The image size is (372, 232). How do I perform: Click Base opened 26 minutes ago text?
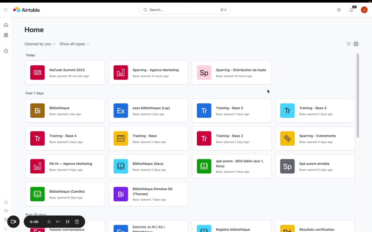(x=69, y=76)
